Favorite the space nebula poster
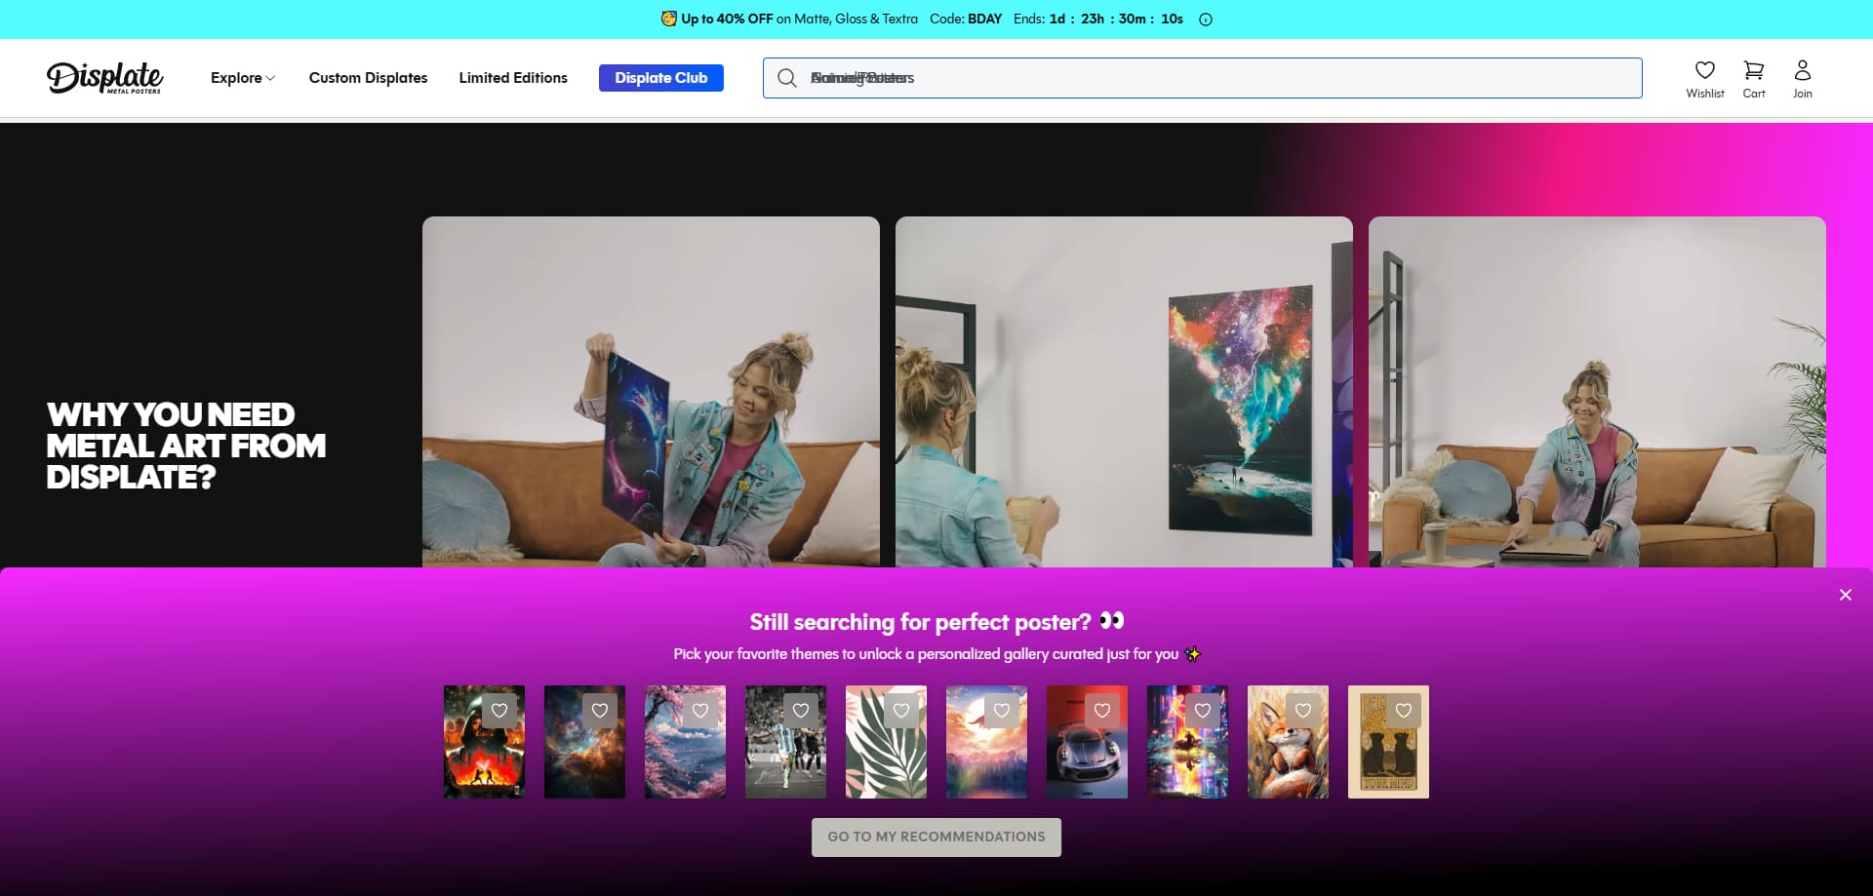This screenshot has height=896, width=1873. point(600,711)
